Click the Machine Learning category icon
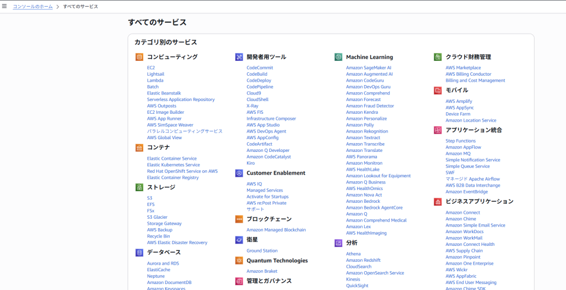 pos(338,57)
